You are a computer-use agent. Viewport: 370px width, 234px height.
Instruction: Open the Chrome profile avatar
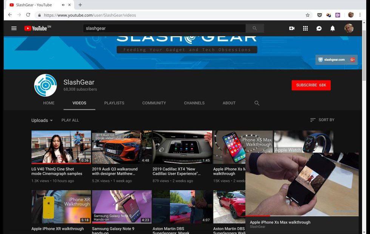(x=351, y=15)
